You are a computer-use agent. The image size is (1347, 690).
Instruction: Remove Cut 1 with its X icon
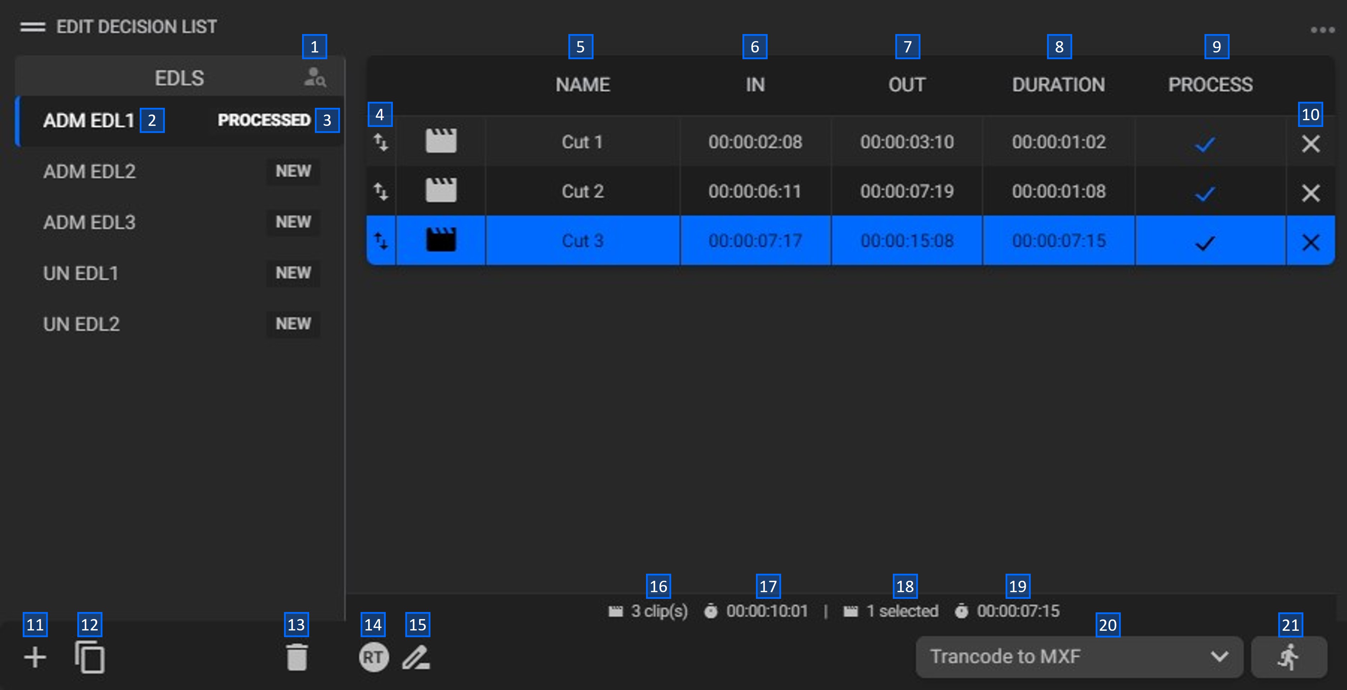1310,143
